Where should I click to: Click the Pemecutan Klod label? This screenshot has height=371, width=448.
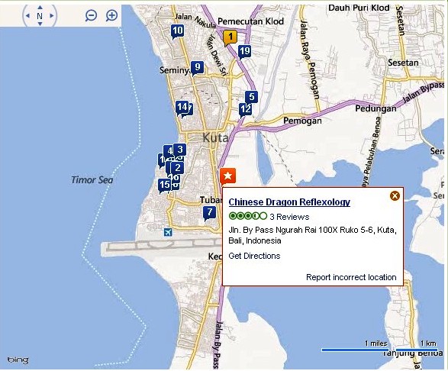tap(250, 21)
